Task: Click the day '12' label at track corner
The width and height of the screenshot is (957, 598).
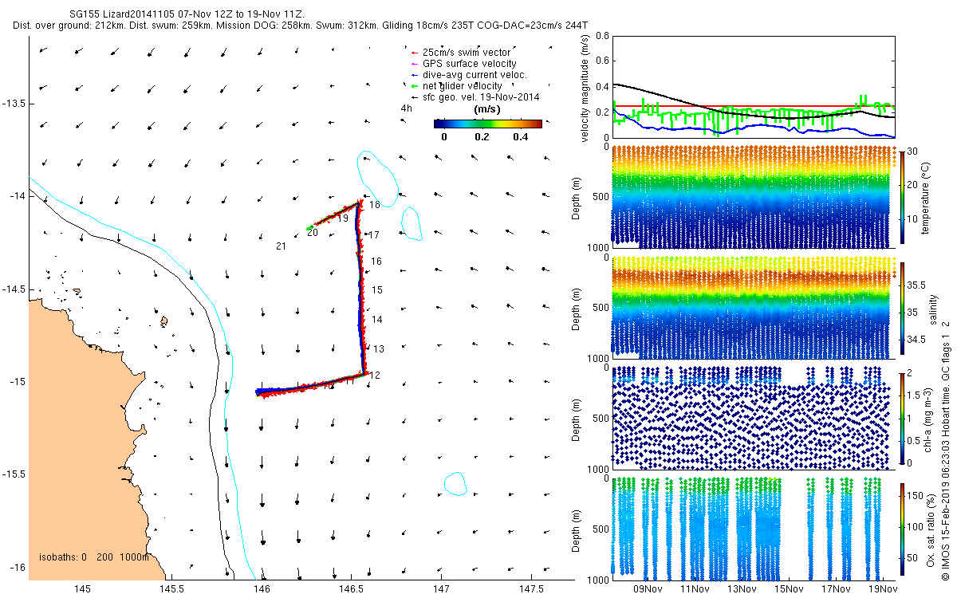Action: click(x=376, y=376)
